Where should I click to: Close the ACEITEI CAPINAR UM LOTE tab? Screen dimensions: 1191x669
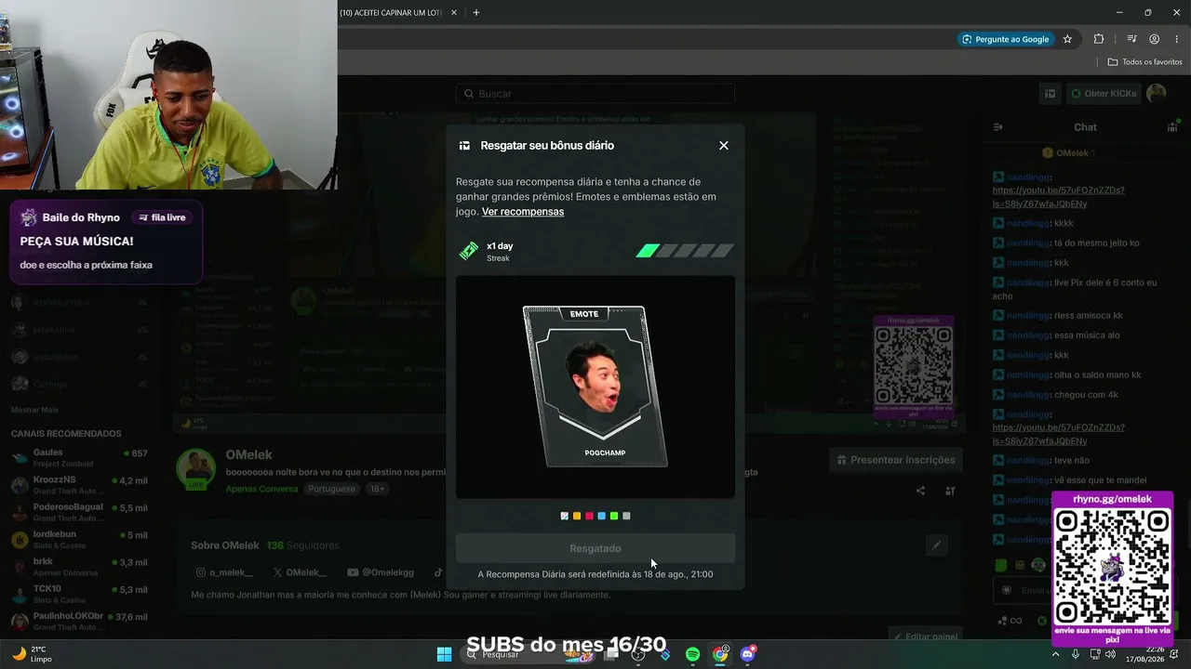click(454, 13)
